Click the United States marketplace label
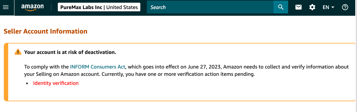Image resolution: width=357 pixels, height=112 pixels. tap(122, 7)
